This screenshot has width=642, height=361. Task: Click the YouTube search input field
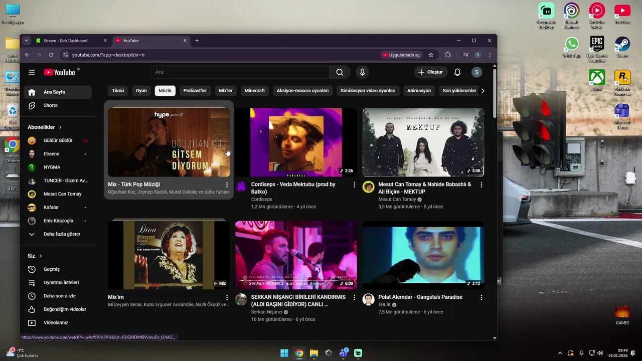tap(240, 72)
